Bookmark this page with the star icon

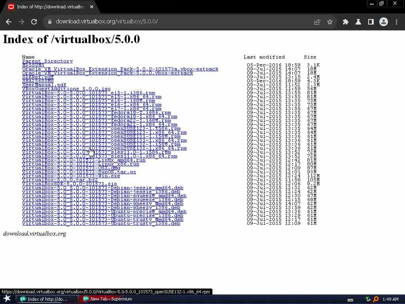[330, 22]
